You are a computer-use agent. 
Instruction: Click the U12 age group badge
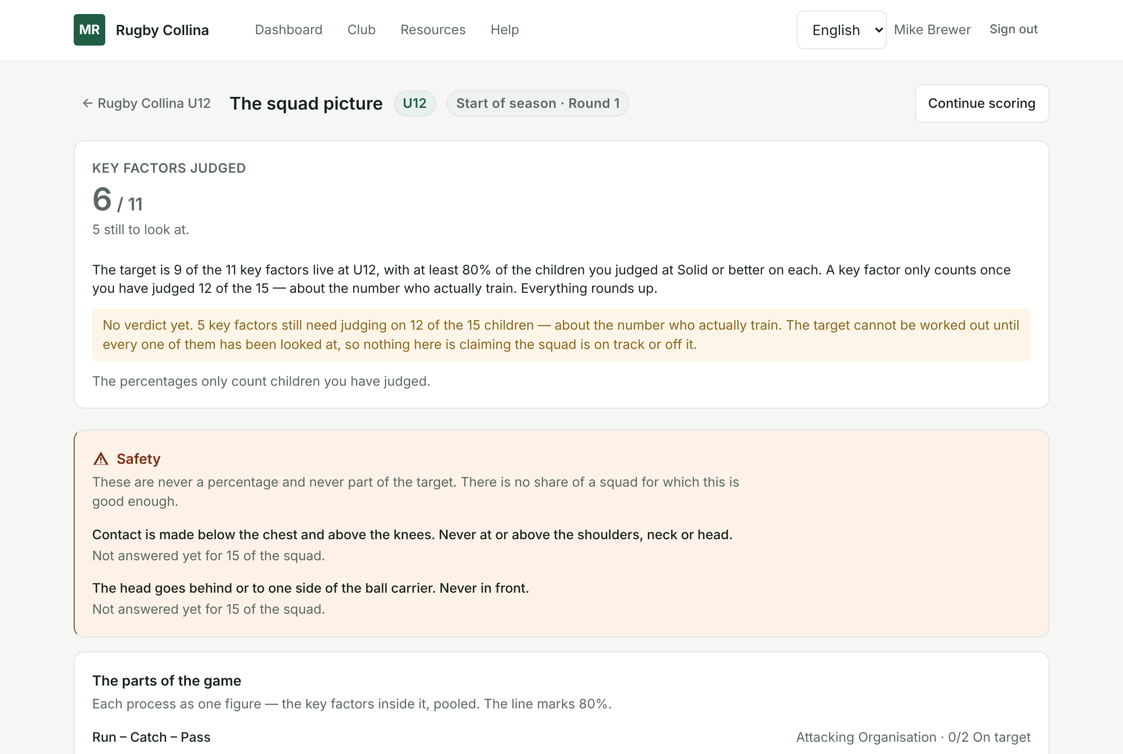[x=415, y=103]
